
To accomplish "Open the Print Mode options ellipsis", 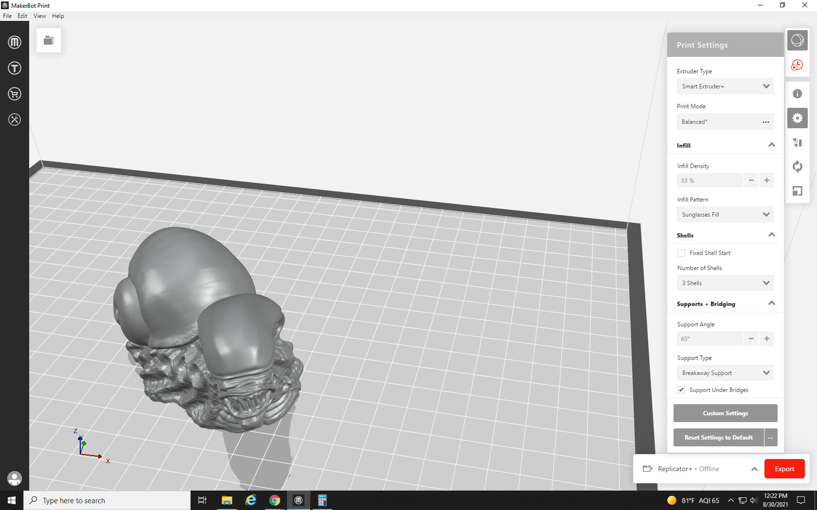I will click(766, 122).
